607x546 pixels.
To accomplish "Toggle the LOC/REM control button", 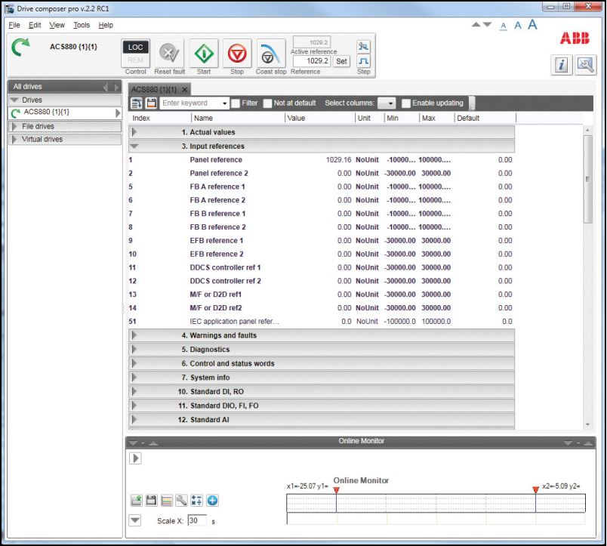I will tap(135, 54).
